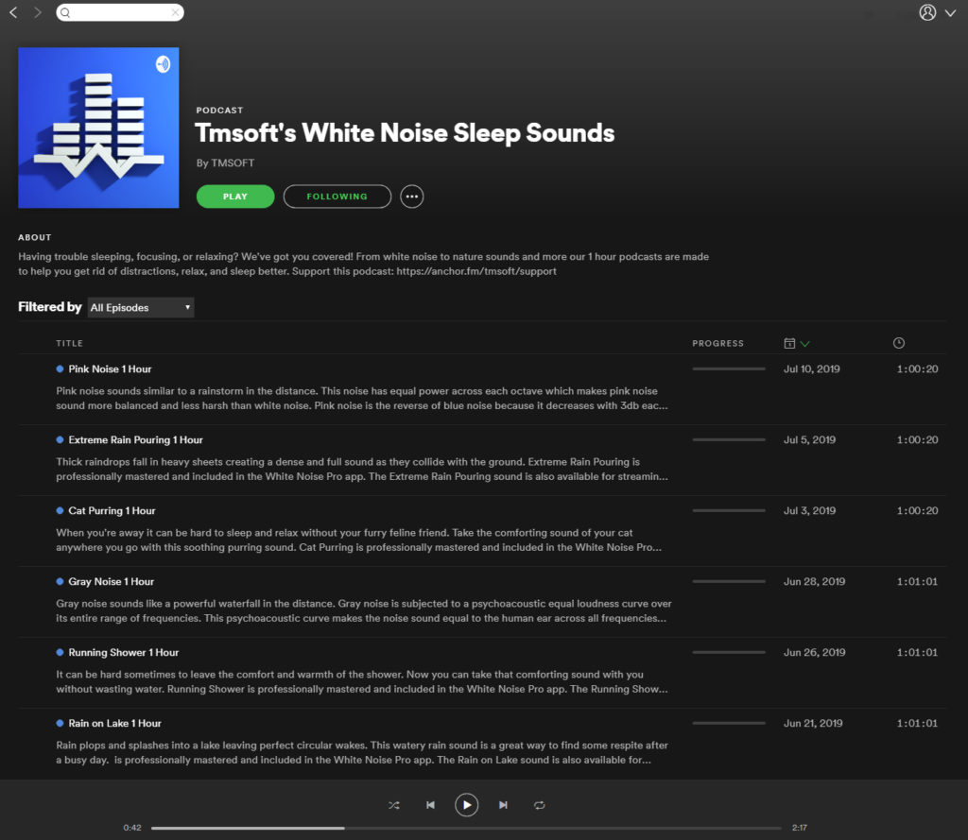Viewport: 968px width, 840px height.
Task: Go forward with the right arrow
Action: click(38, 12)
